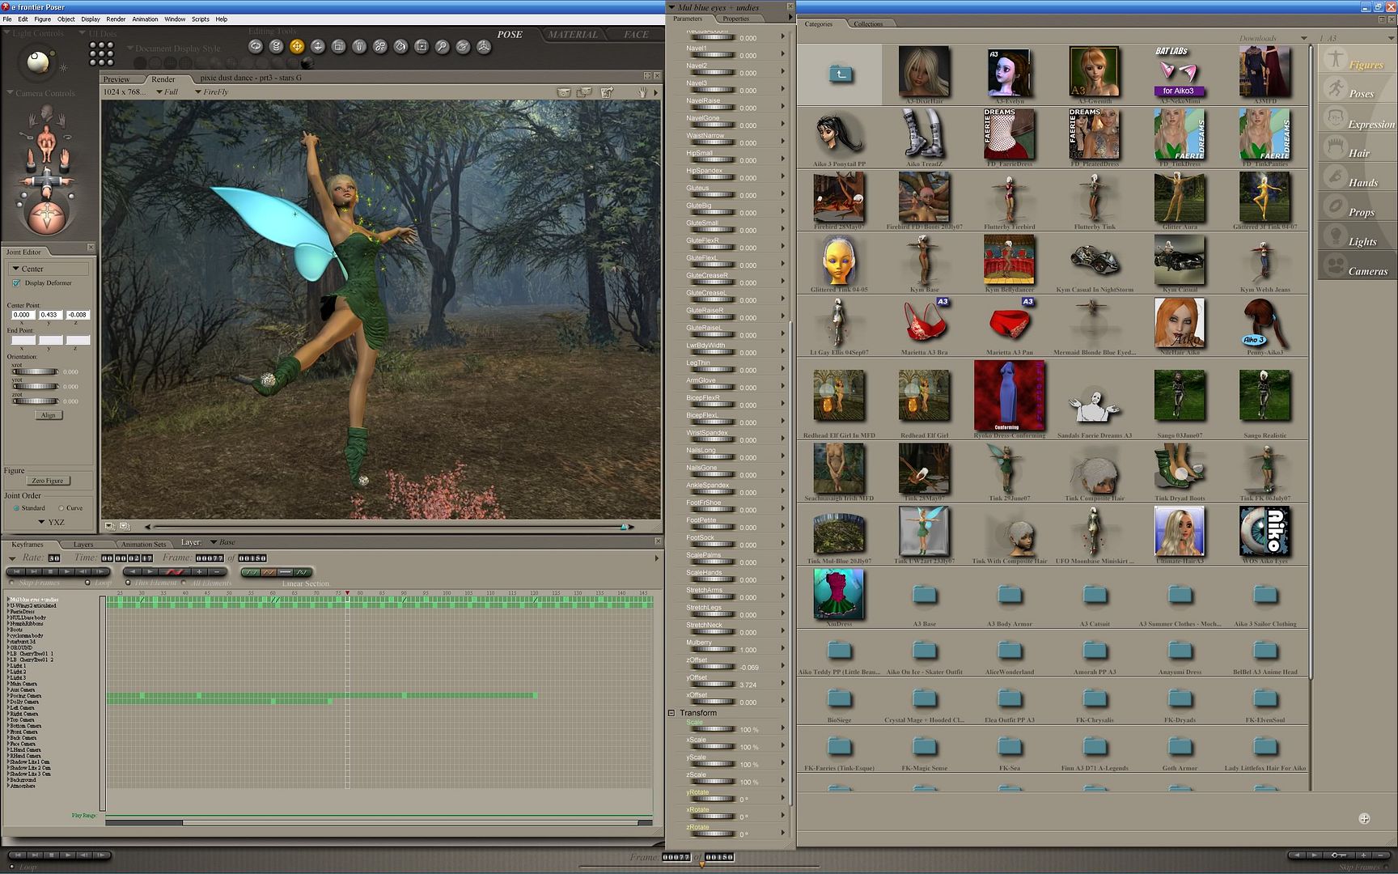
Task: Select the Twist editing tool
Action: click(277, 47)
